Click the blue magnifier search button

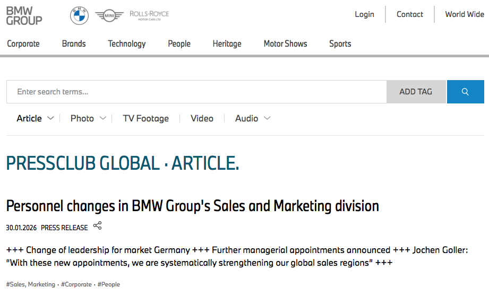(x=465, y=92)
